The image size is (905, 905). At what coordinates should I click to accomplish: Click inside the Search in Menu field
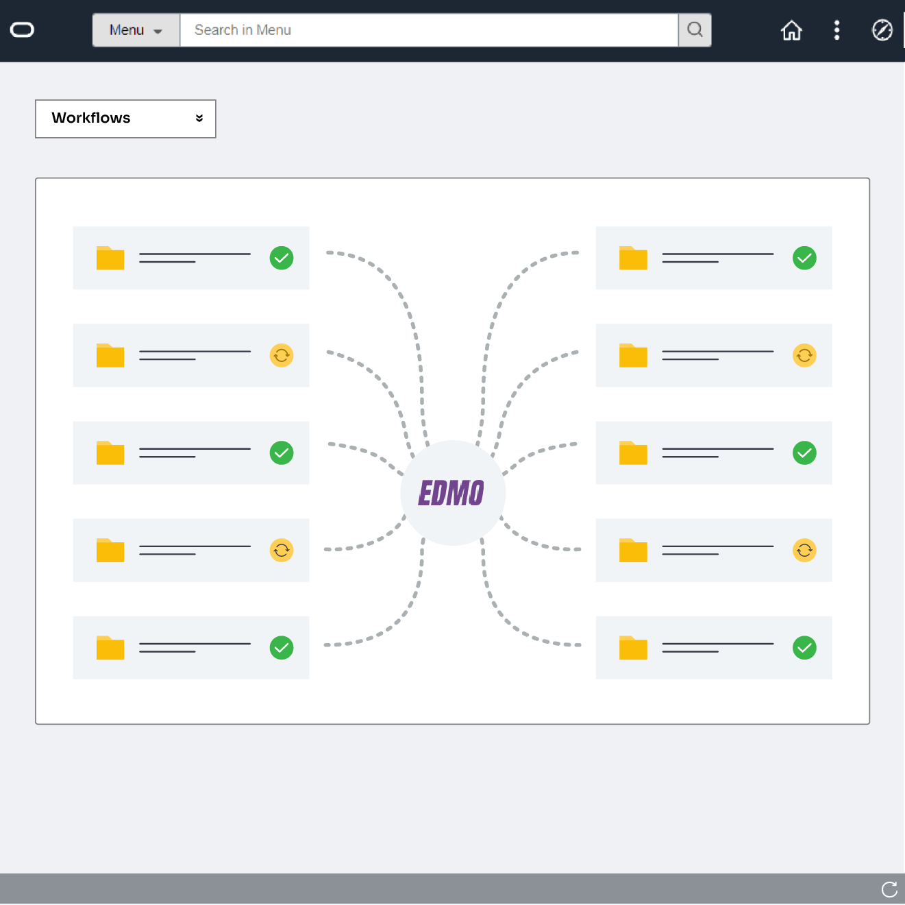[x=411, y=29]
